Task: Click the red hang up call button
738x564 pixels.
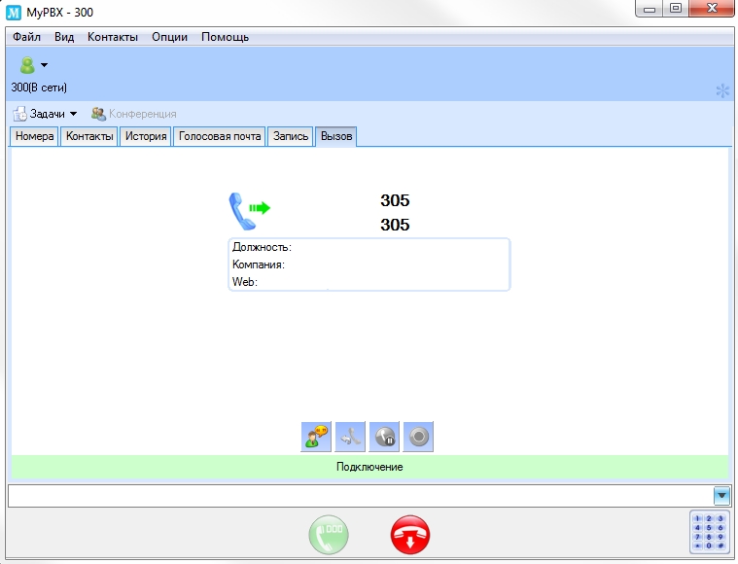Action: (x=409, y=535)
